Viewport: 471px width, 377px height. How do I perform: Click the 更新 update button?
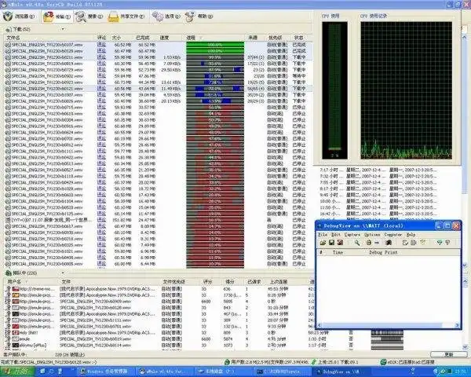pyautogui.click(x=448, y=354)
